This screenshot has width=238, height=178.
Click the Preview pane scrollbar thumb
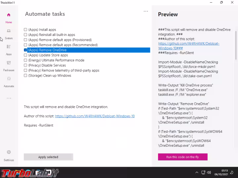pyautogui.click(x=236, y=45)
